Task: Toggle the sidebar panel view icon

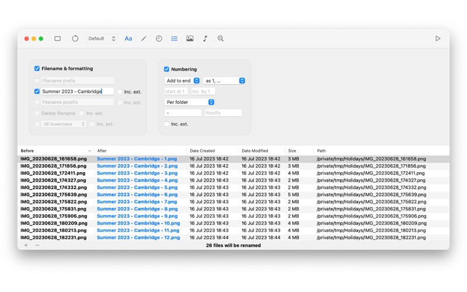Action: (57, 39)
